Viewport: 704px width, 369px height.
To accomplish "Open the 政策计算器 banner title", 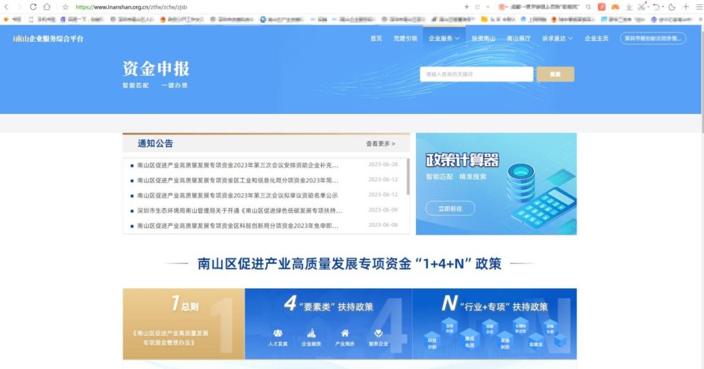I will [462, 160].
